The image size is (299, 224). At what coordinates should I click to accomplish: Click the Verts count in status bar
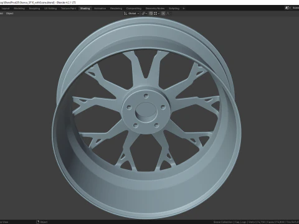257,222
